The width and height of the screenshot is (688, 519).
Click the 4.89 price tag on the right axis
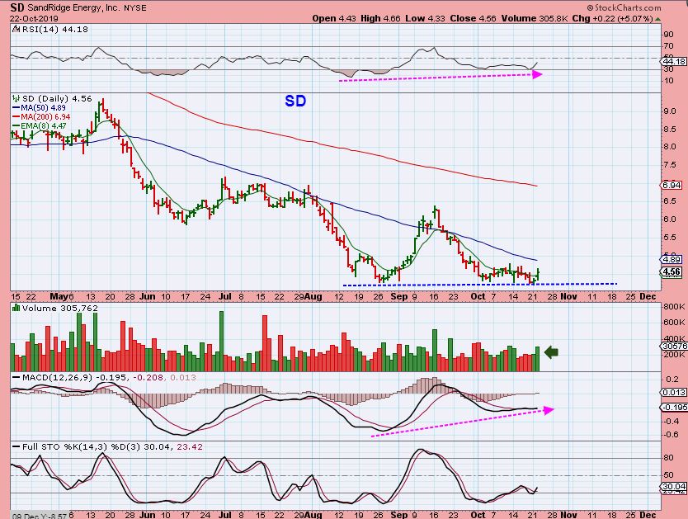coord(672,259)
